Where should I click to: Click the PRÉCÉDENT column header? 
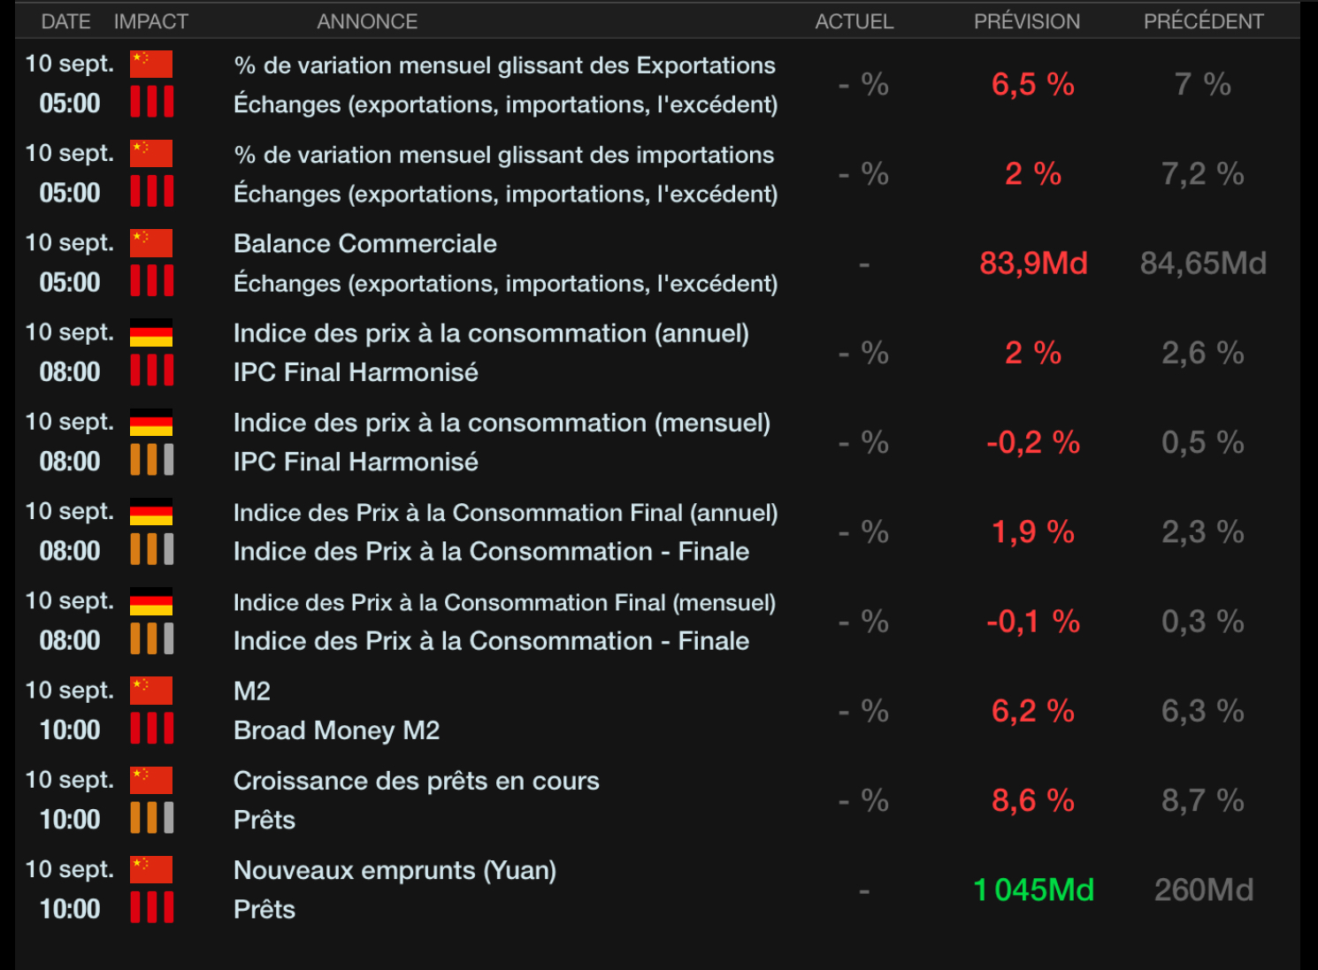coord(1203,21)
